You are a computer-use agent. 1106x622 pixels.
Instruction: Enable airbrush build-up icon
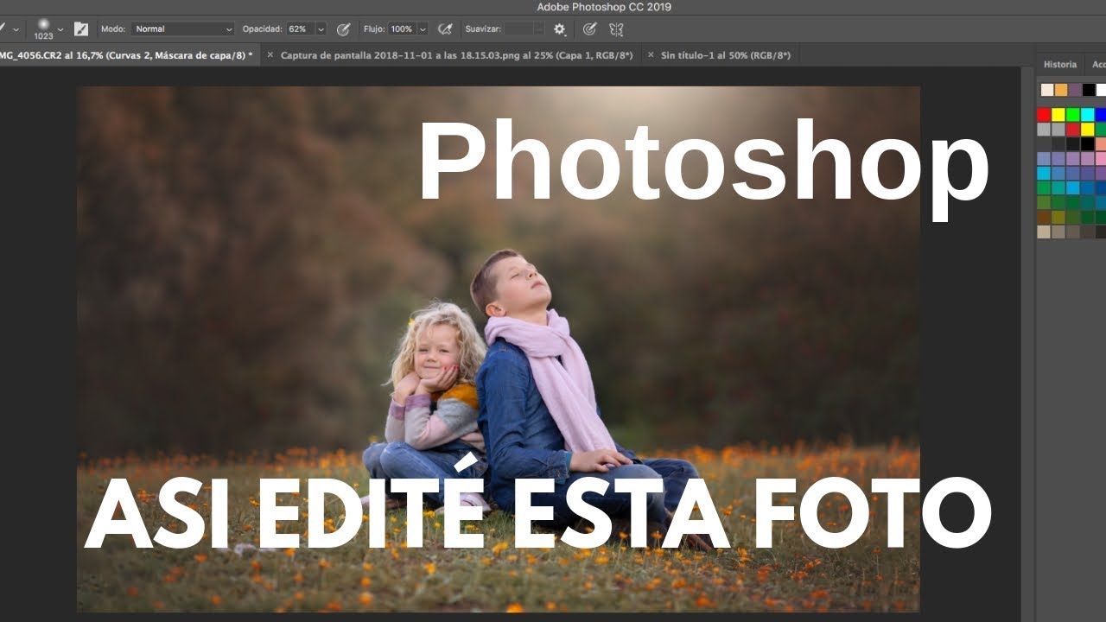click(x=445, y=29)
